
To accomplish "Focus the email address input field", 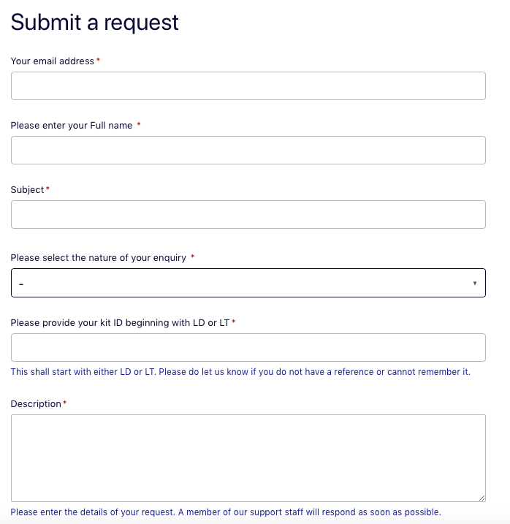I will [x=248, y=86].
